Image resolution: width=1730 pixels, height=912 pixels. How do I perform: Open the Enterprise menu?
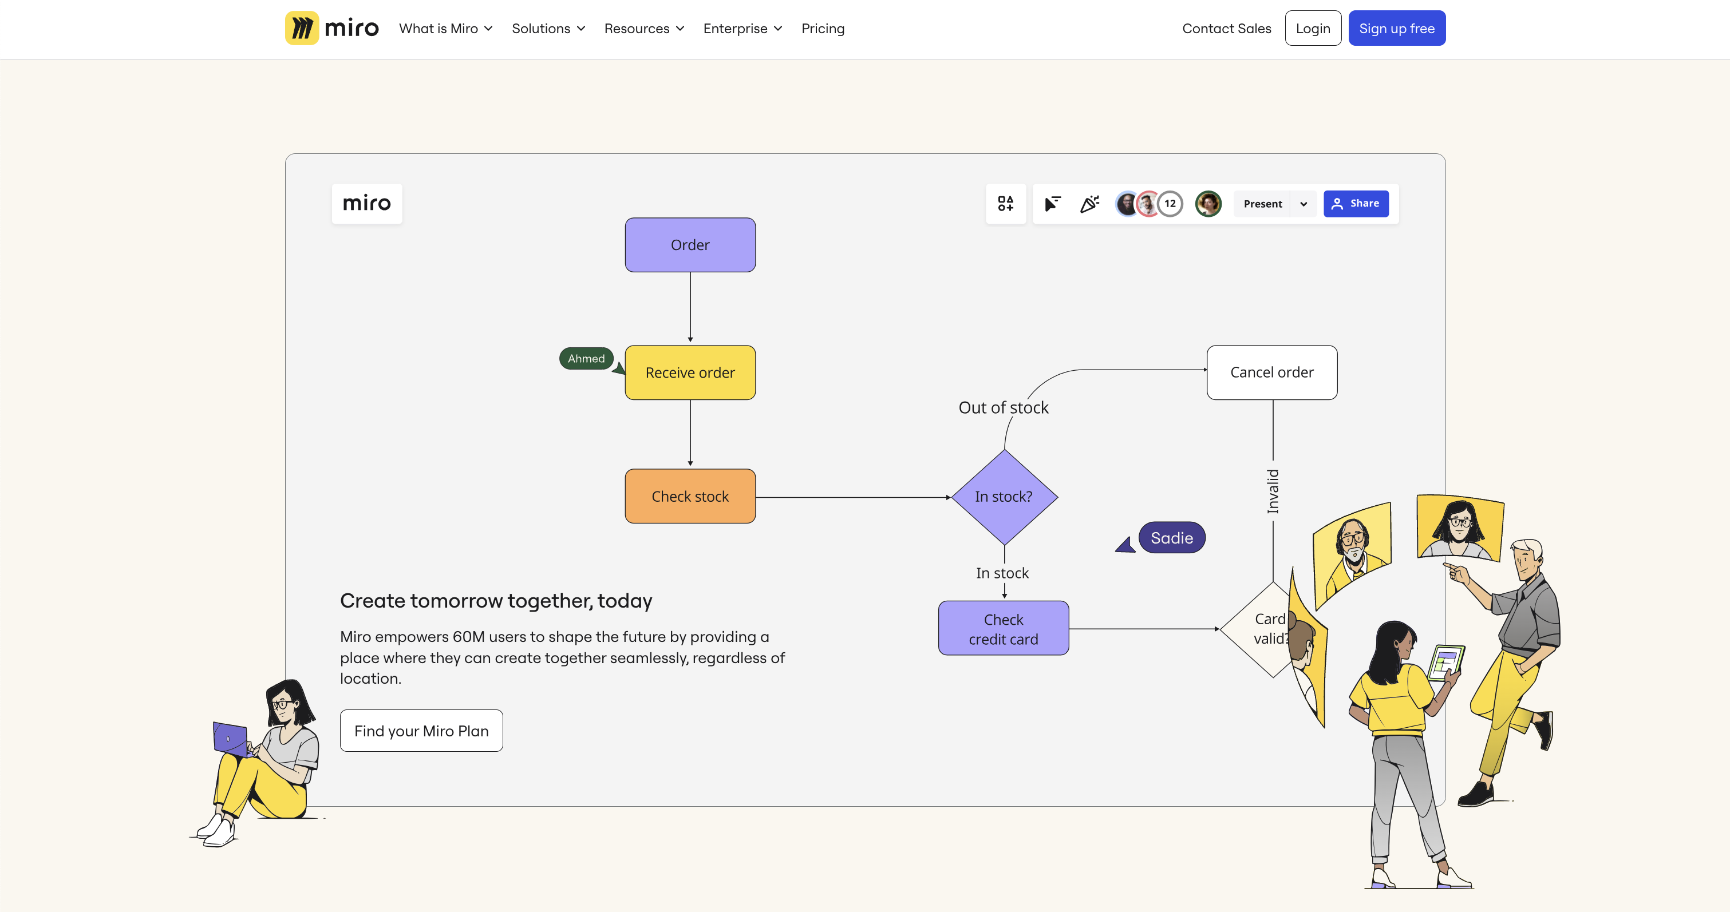[x=742, y=28]
